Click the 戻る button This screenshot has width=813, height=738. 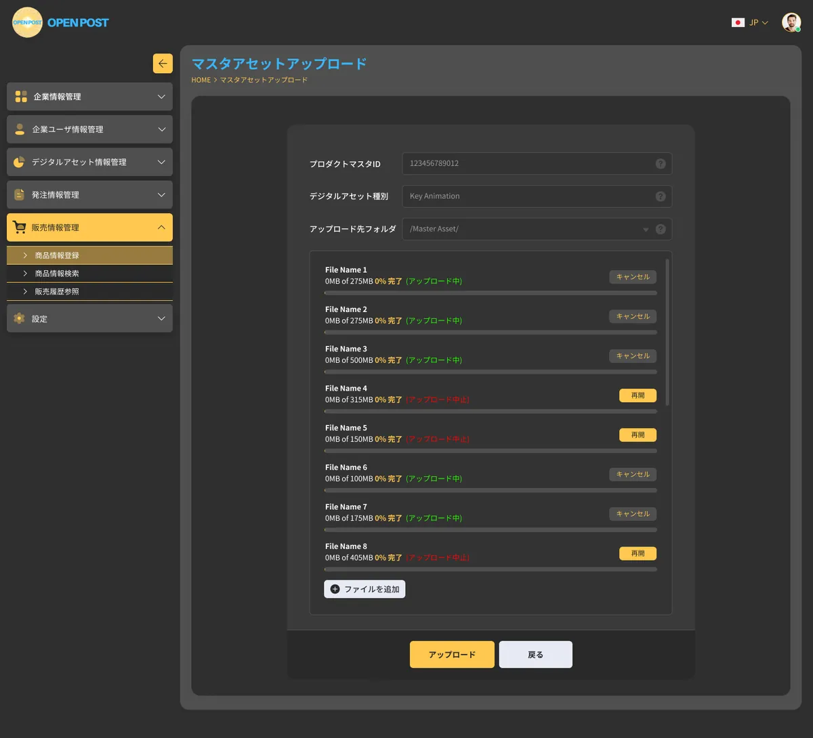pos(536,655)
